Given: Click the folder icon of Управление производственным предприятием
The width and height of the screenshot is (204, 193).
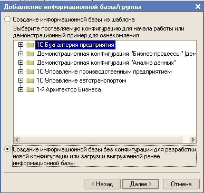Looking at the screenshot, I should pyautogui.click(x=30, y=72).
